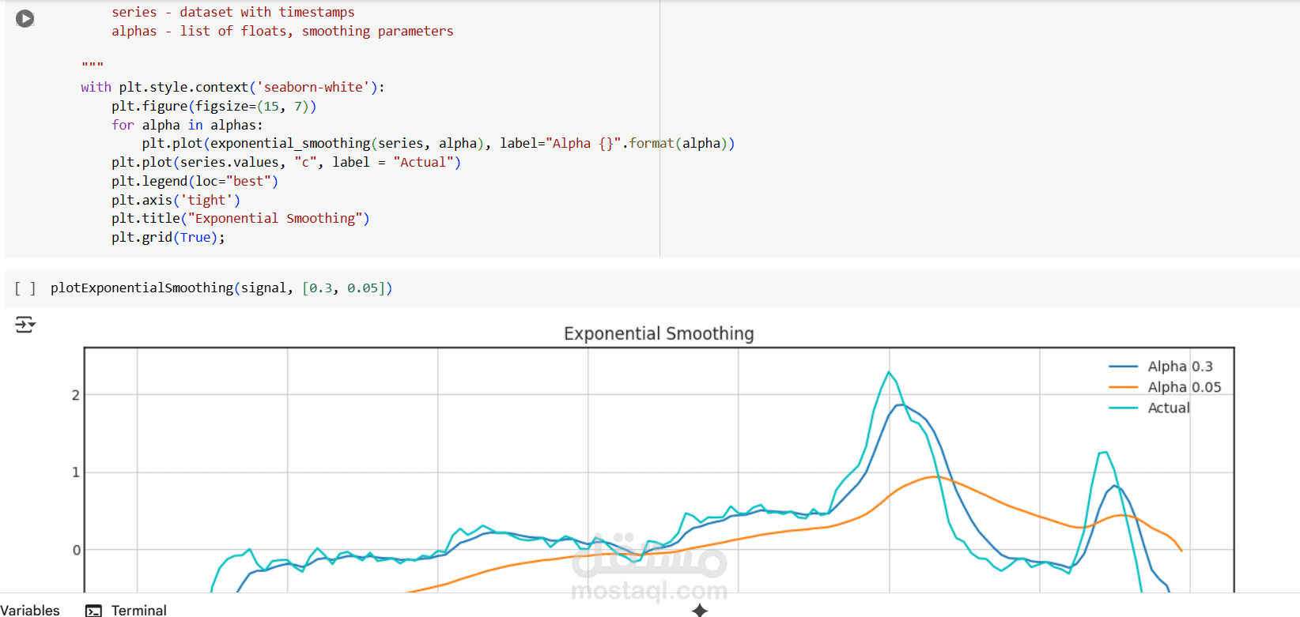Click the mostaql.com watermark on the chart
The image size is (1300, 617).
(649, 589)
